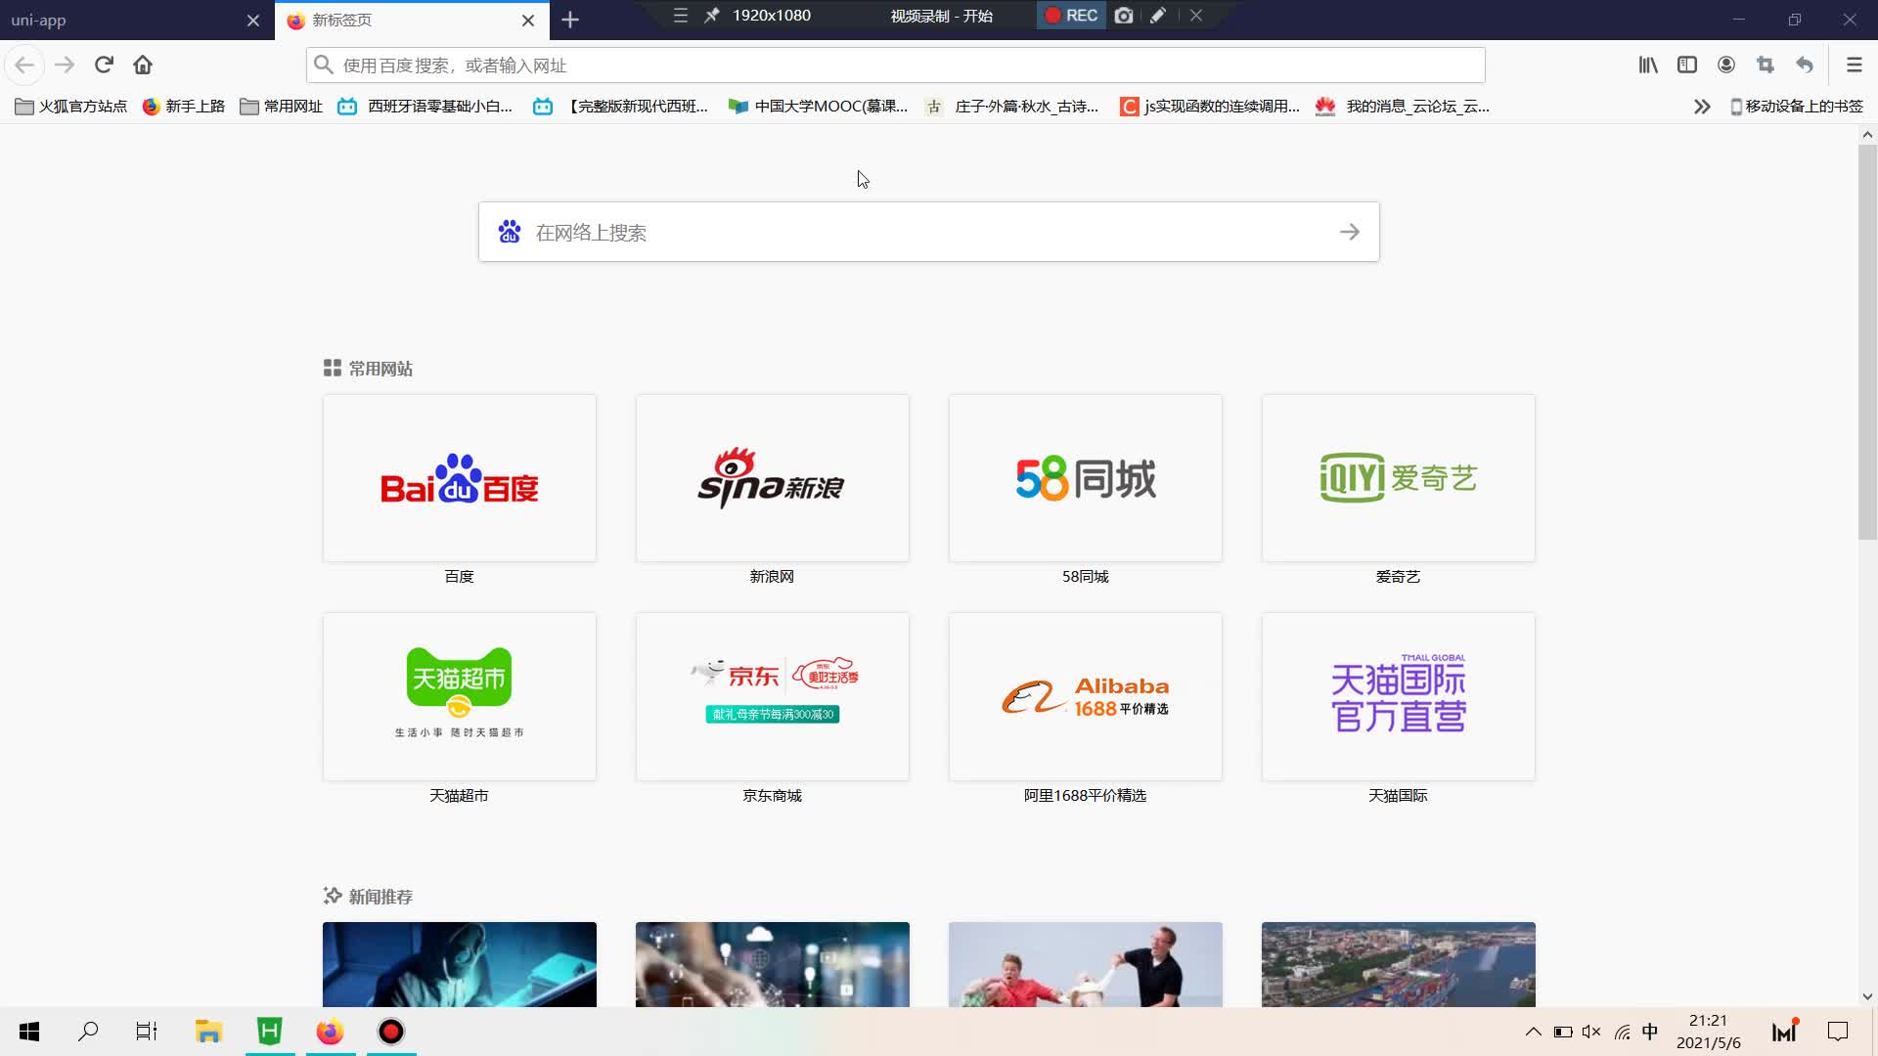
Task: Open a new tab with the plus button
Action: tap(570, 20)
